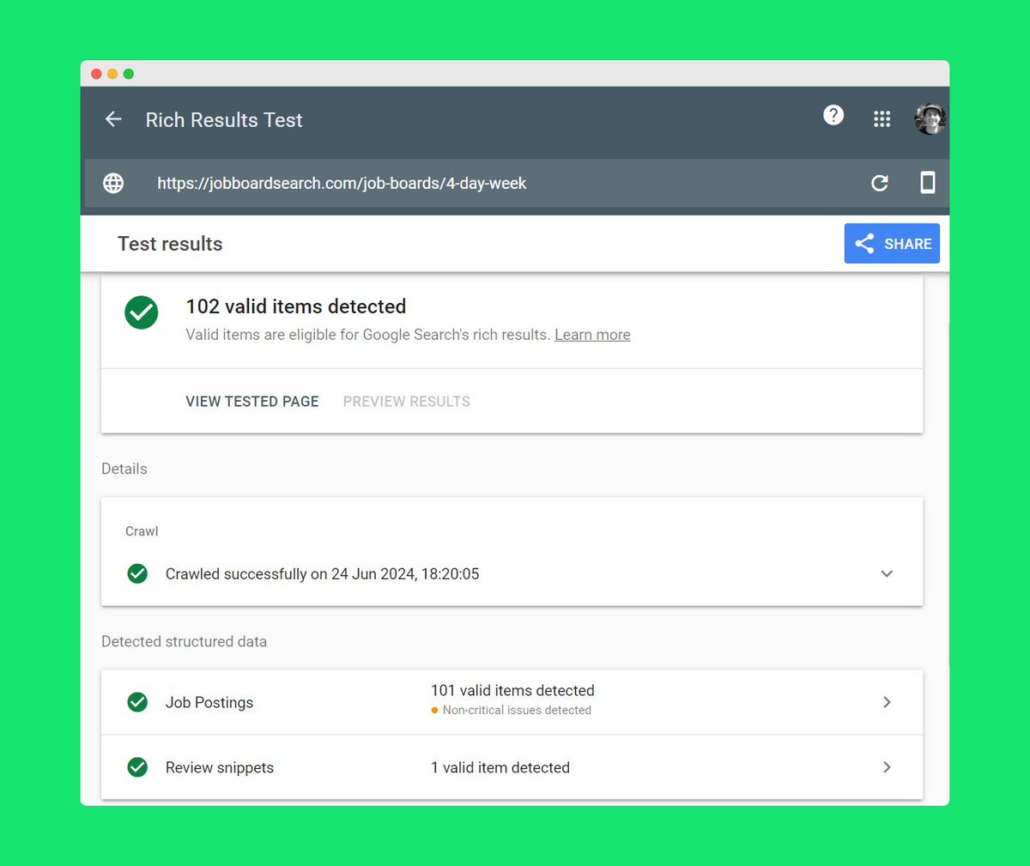
Task: Click the smartphone device icon
Action: tap(928, 182)
